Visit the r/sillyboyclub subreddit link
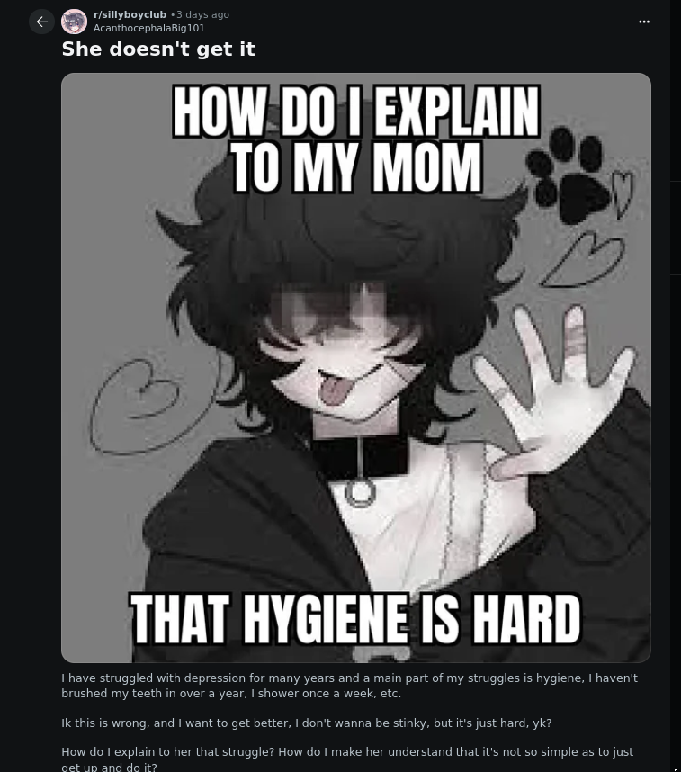 130,14
